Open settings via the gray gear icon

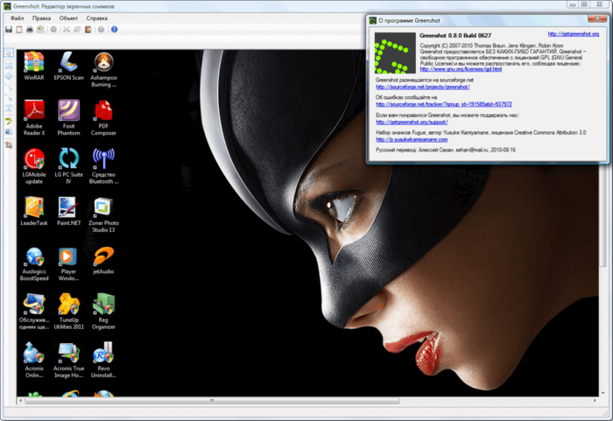pos(101,29)
